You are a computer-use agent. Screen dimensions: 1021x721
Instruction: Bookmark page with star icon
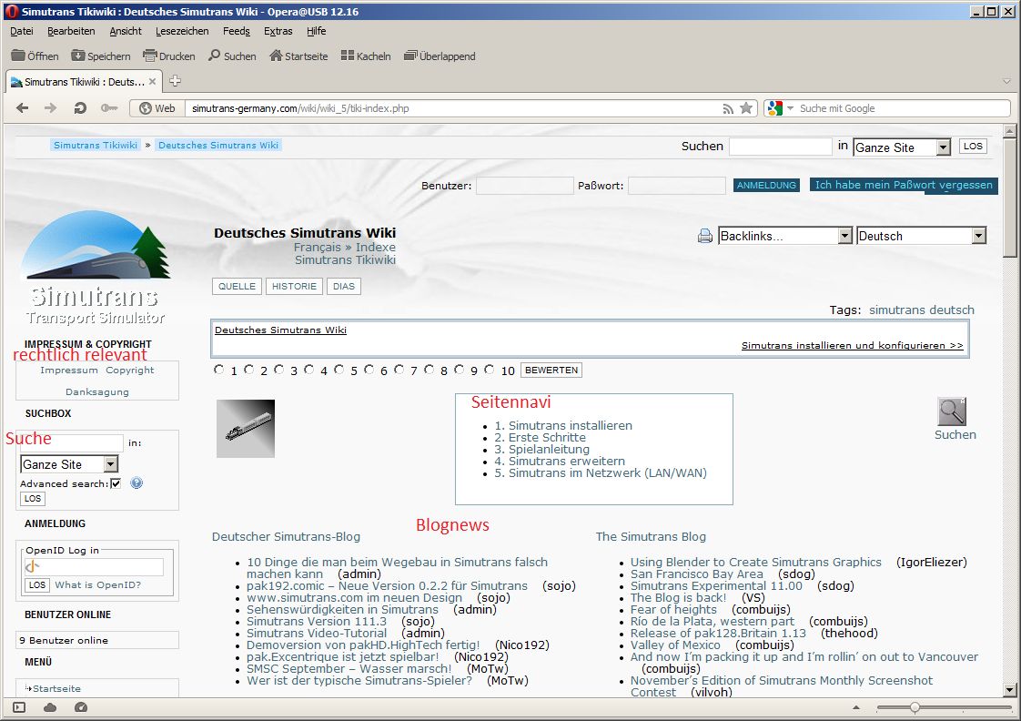[746, 108]
